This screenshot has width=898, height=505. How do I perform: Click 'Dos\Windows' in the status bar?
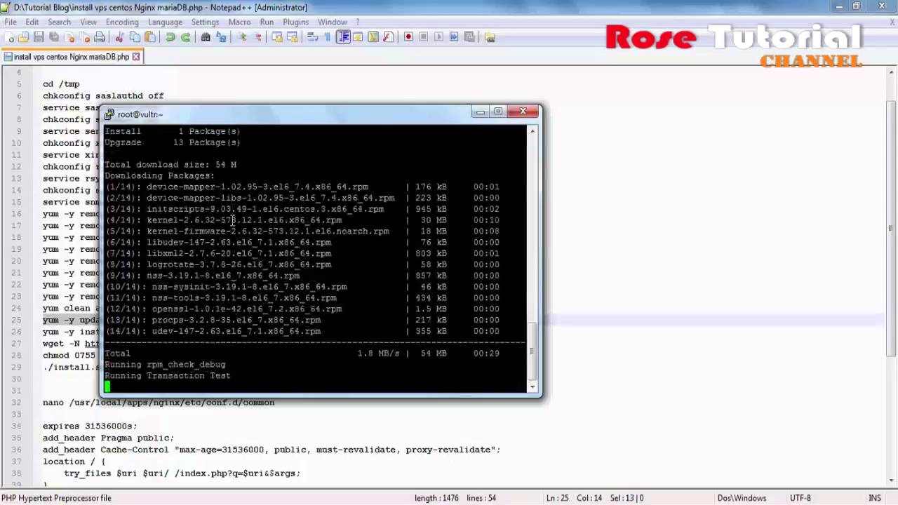[742, 498]
